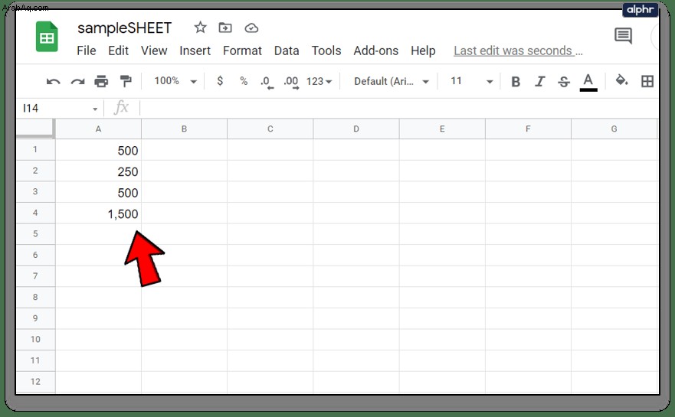Click the Borders grid icon
Viewport: 675px width, 417px height.
point(647,81)
